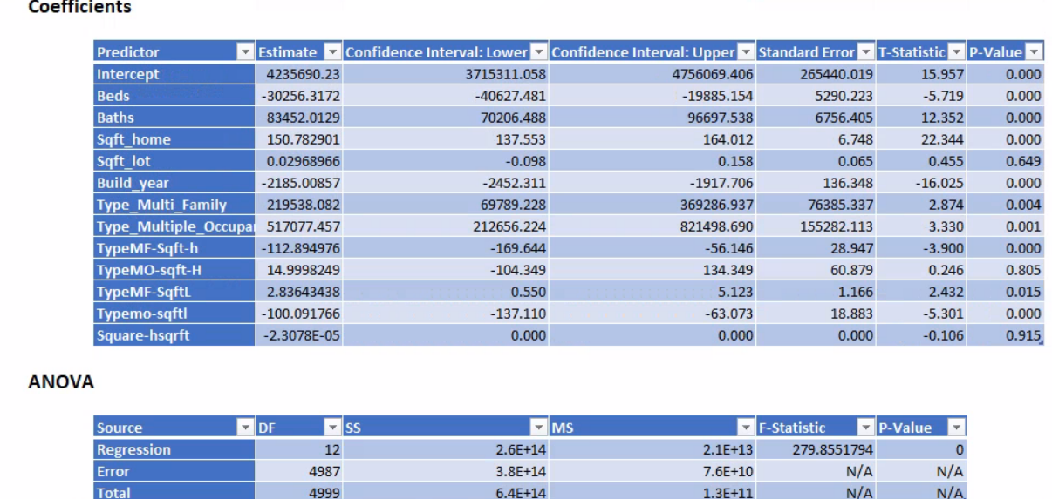Select lower confidence value 3715311.058

click(x=446, y=74)
